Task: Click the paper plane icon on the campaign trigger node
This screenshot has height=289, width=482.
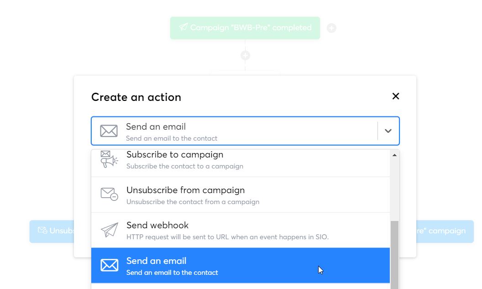Action: pyautogui.click(x=182, y=28)
